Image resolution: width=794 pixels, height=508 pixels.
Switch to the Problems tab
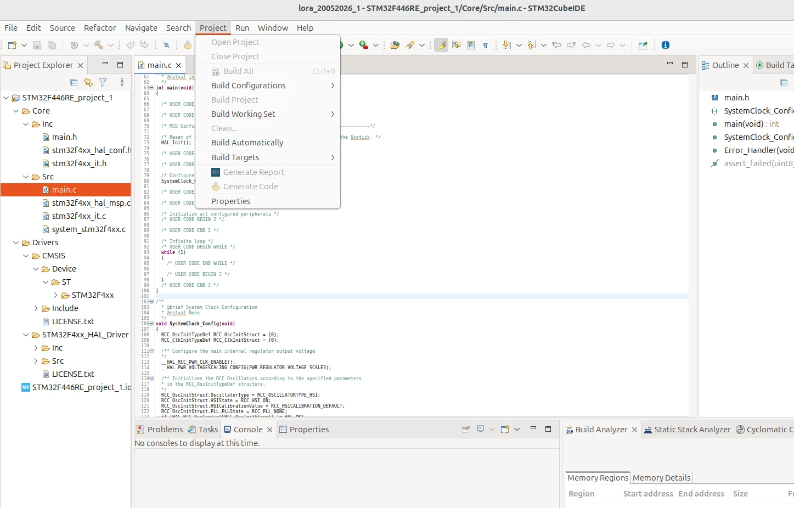click(x=160, y=430)
